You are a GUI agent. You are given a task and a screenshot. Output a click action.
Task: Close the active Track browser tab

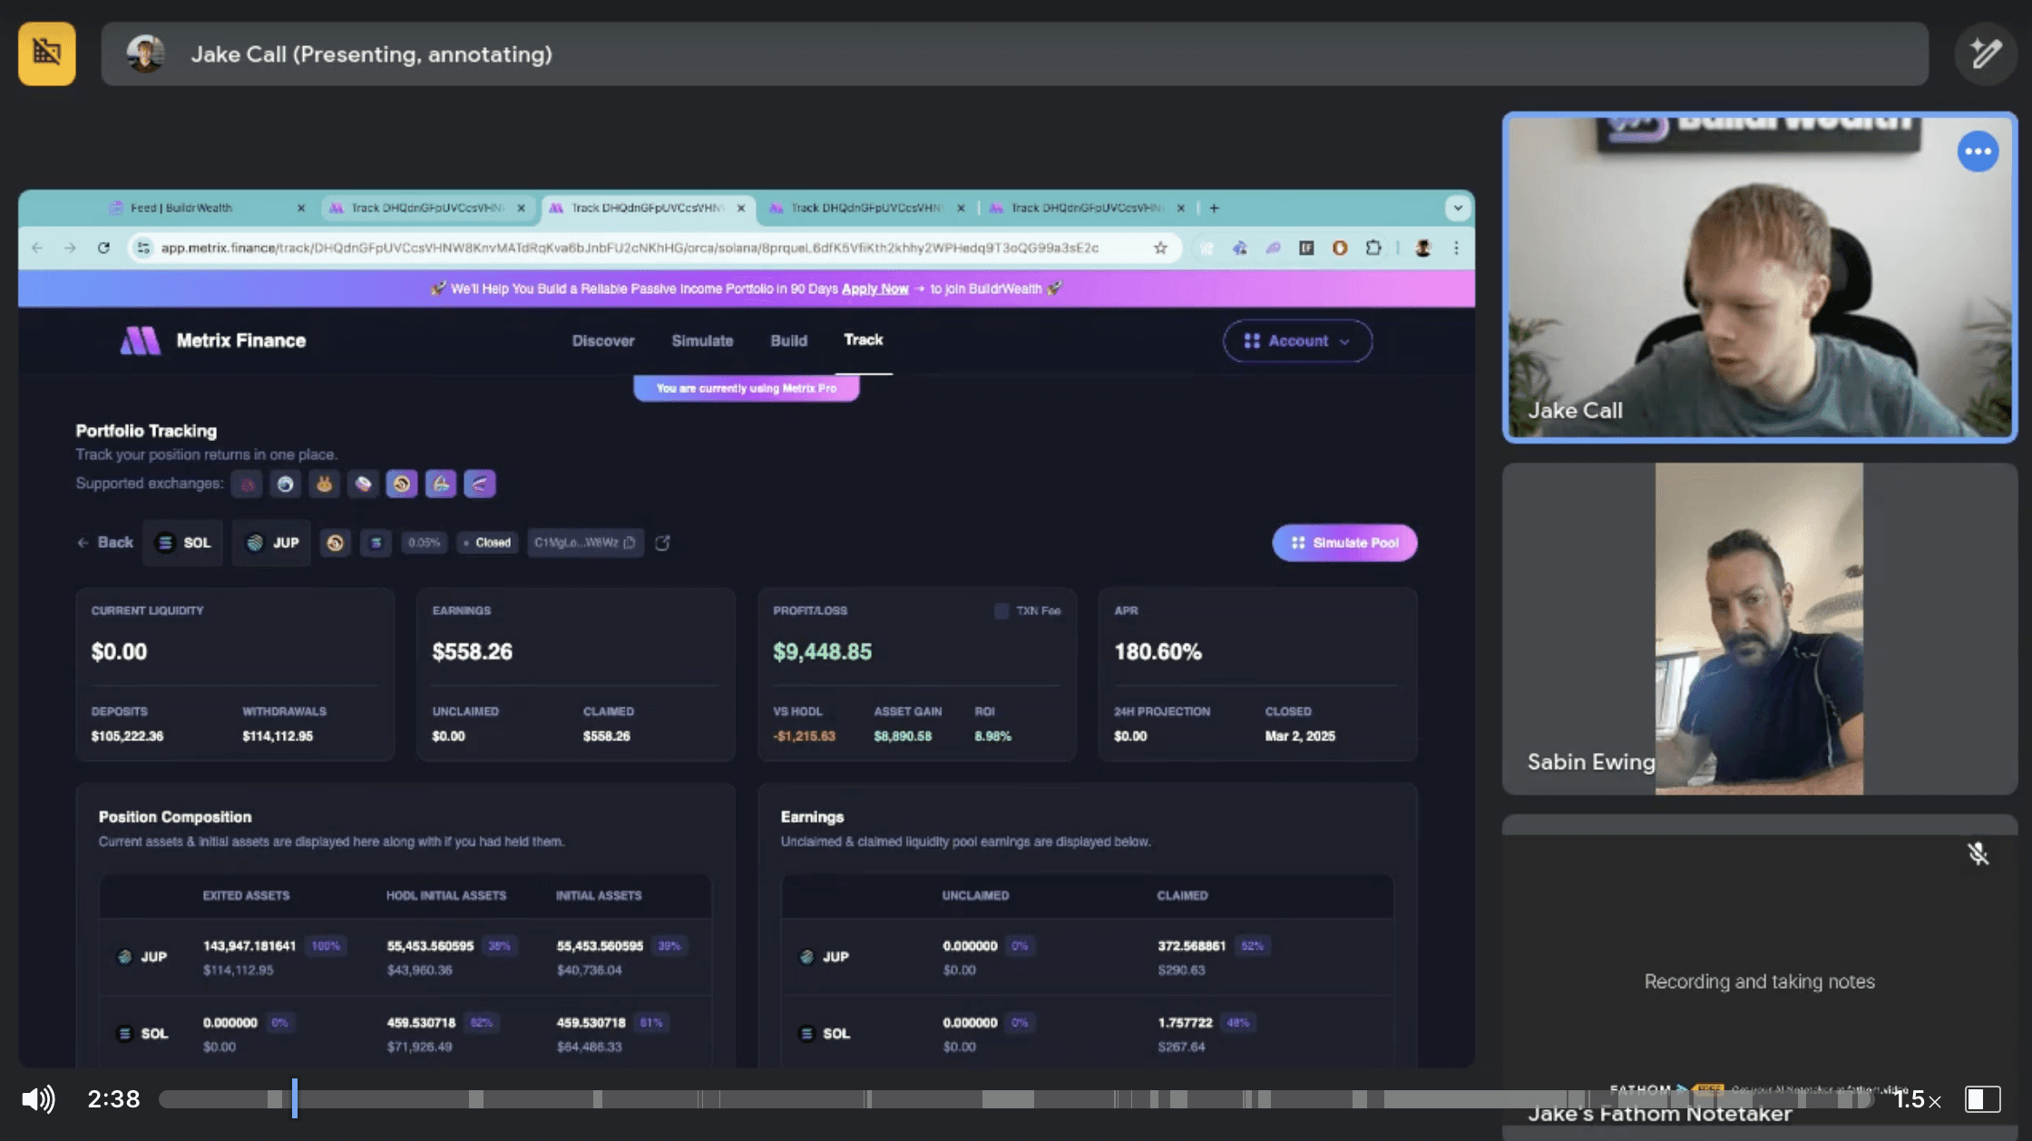pyautogui.click(x=741, y=208)
